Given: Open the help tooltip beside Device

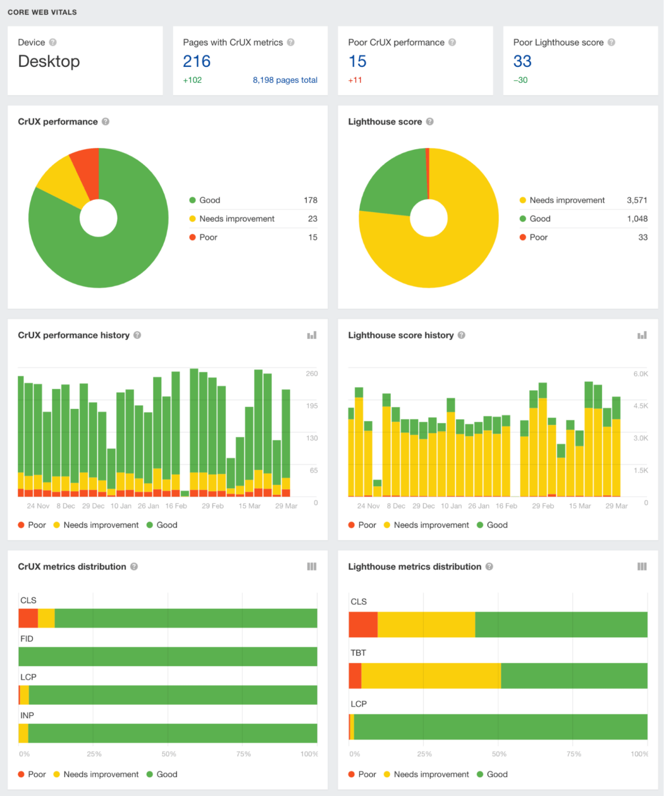Looking at the screenshot, I should click(x=53, y=42).
